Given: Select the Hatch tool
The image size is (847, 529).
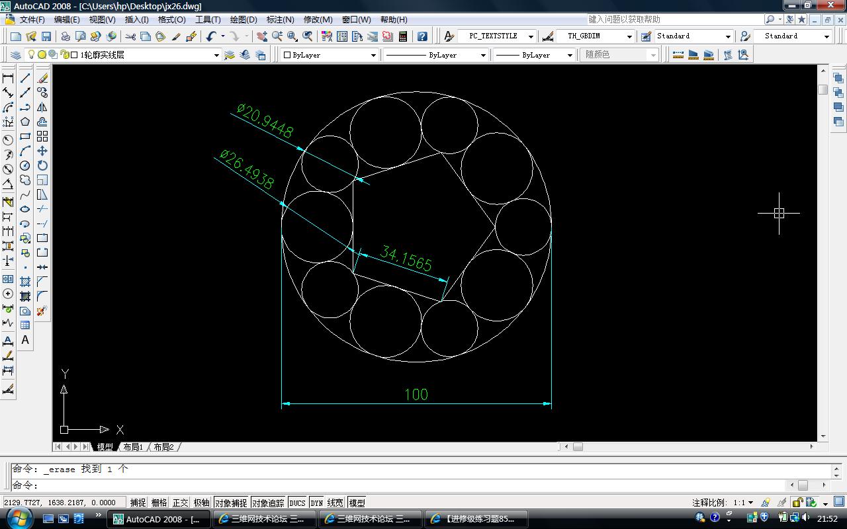Looking at the screenshot, I should point(25,282).
